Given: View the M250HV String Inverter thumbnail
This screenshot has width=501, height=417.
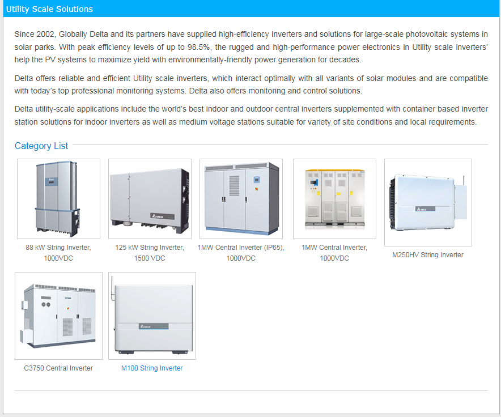Looking at the screenshot, I should [x=428, y=202].
